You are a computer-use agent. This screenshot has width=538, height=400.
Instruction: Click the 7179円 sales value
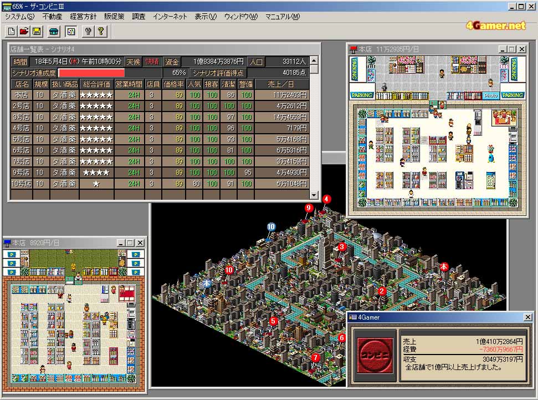tap(297, 128)
